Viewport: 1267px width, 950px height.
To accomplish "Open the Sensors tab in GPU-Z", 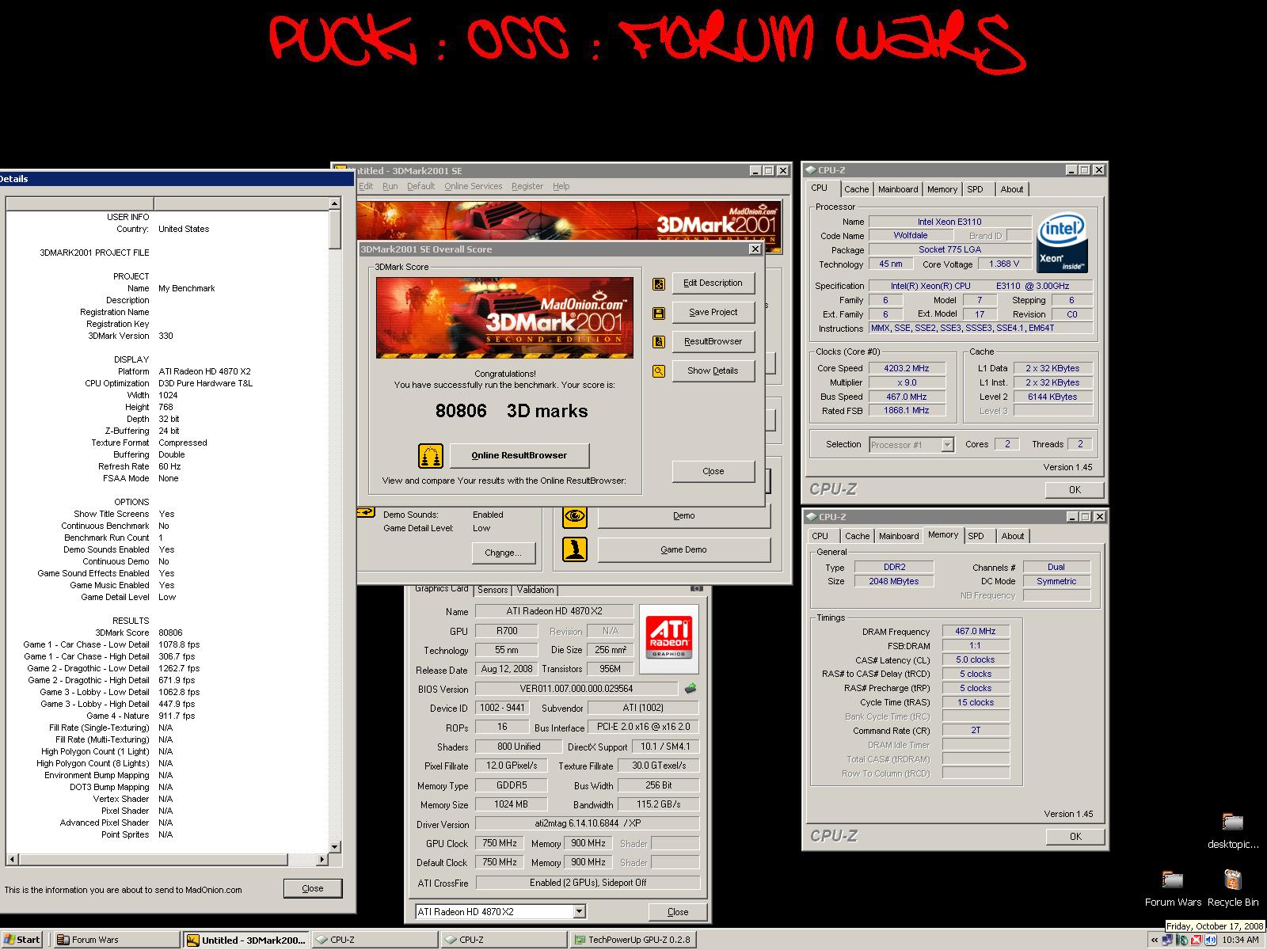I will coord(493,590).
